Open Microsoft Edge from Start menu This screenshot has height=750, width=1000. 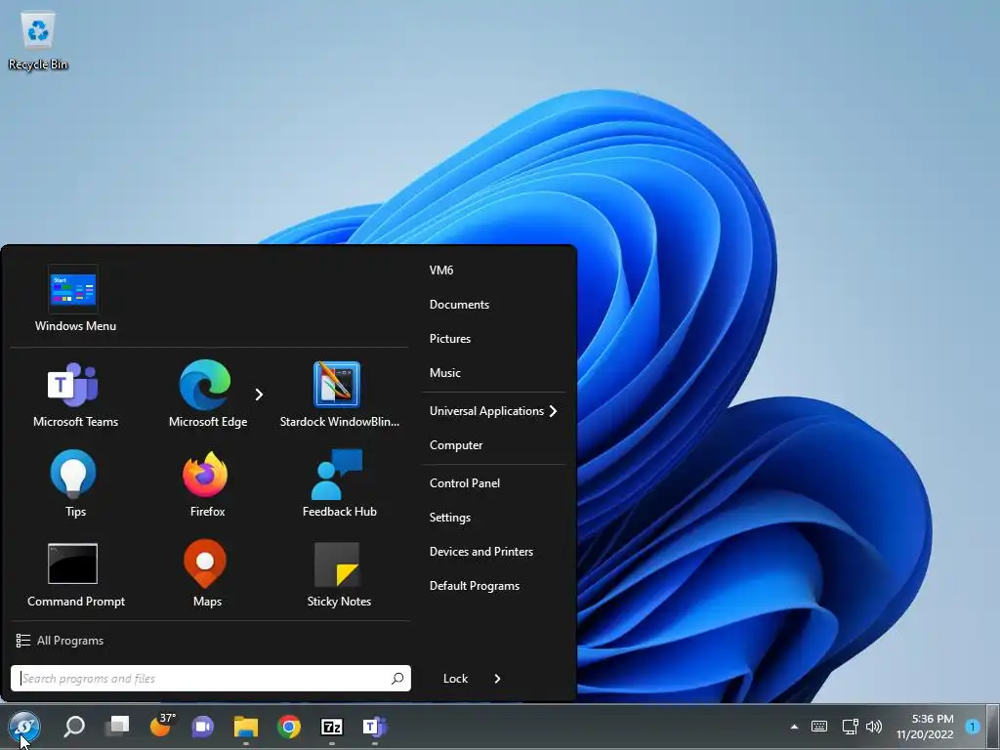(207, 395)
